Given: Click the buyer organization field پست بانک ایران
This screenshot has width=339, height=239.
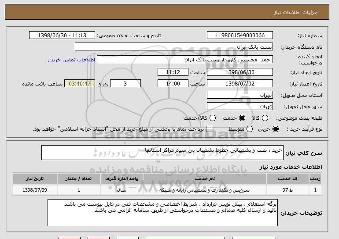Looking at the screenshot, I should (174, 47).
